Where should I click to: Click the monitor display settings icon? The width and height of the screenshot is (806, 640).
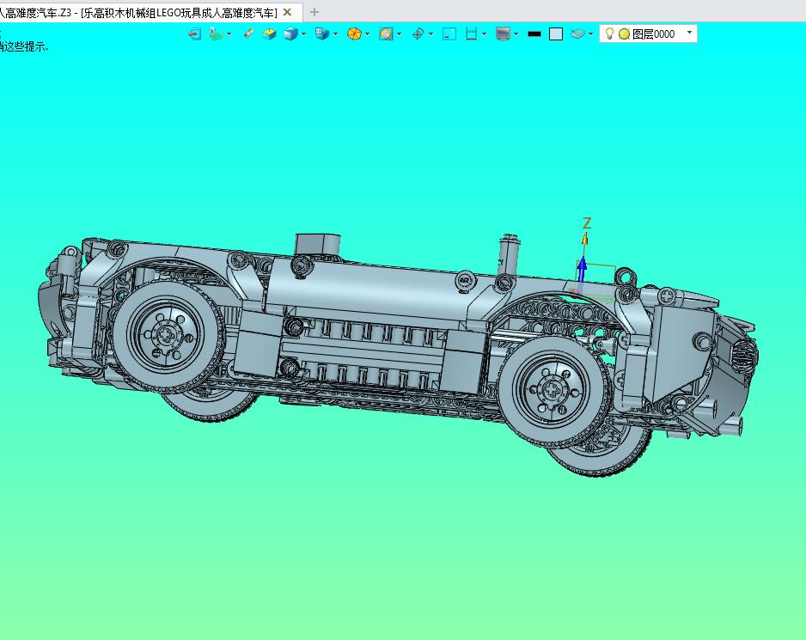pyautogui.click(x=503, y=34)
